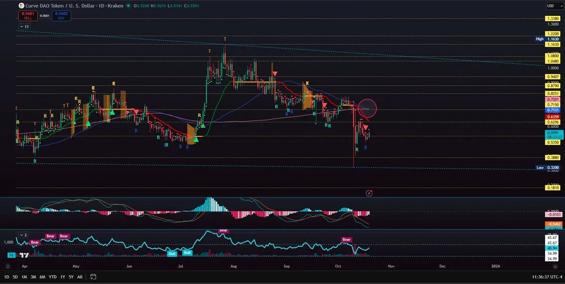Click the blue 0.7131 price label
The height and width of the screenshot is (284, 565).
553,110
